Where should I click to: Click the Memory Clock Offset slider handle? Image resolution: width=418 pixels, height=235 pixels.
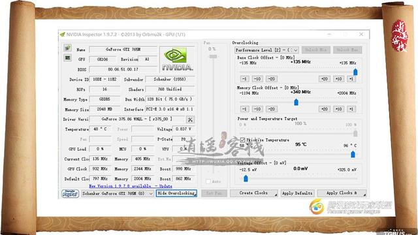click(x=296, y=102)
